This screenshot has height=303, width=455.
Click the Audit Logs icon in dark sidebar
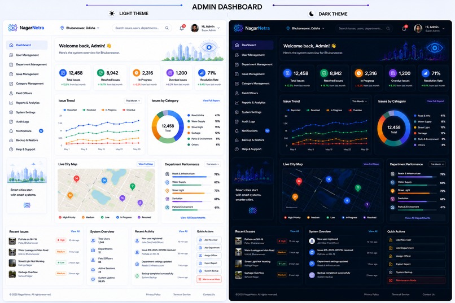(237, 121)
